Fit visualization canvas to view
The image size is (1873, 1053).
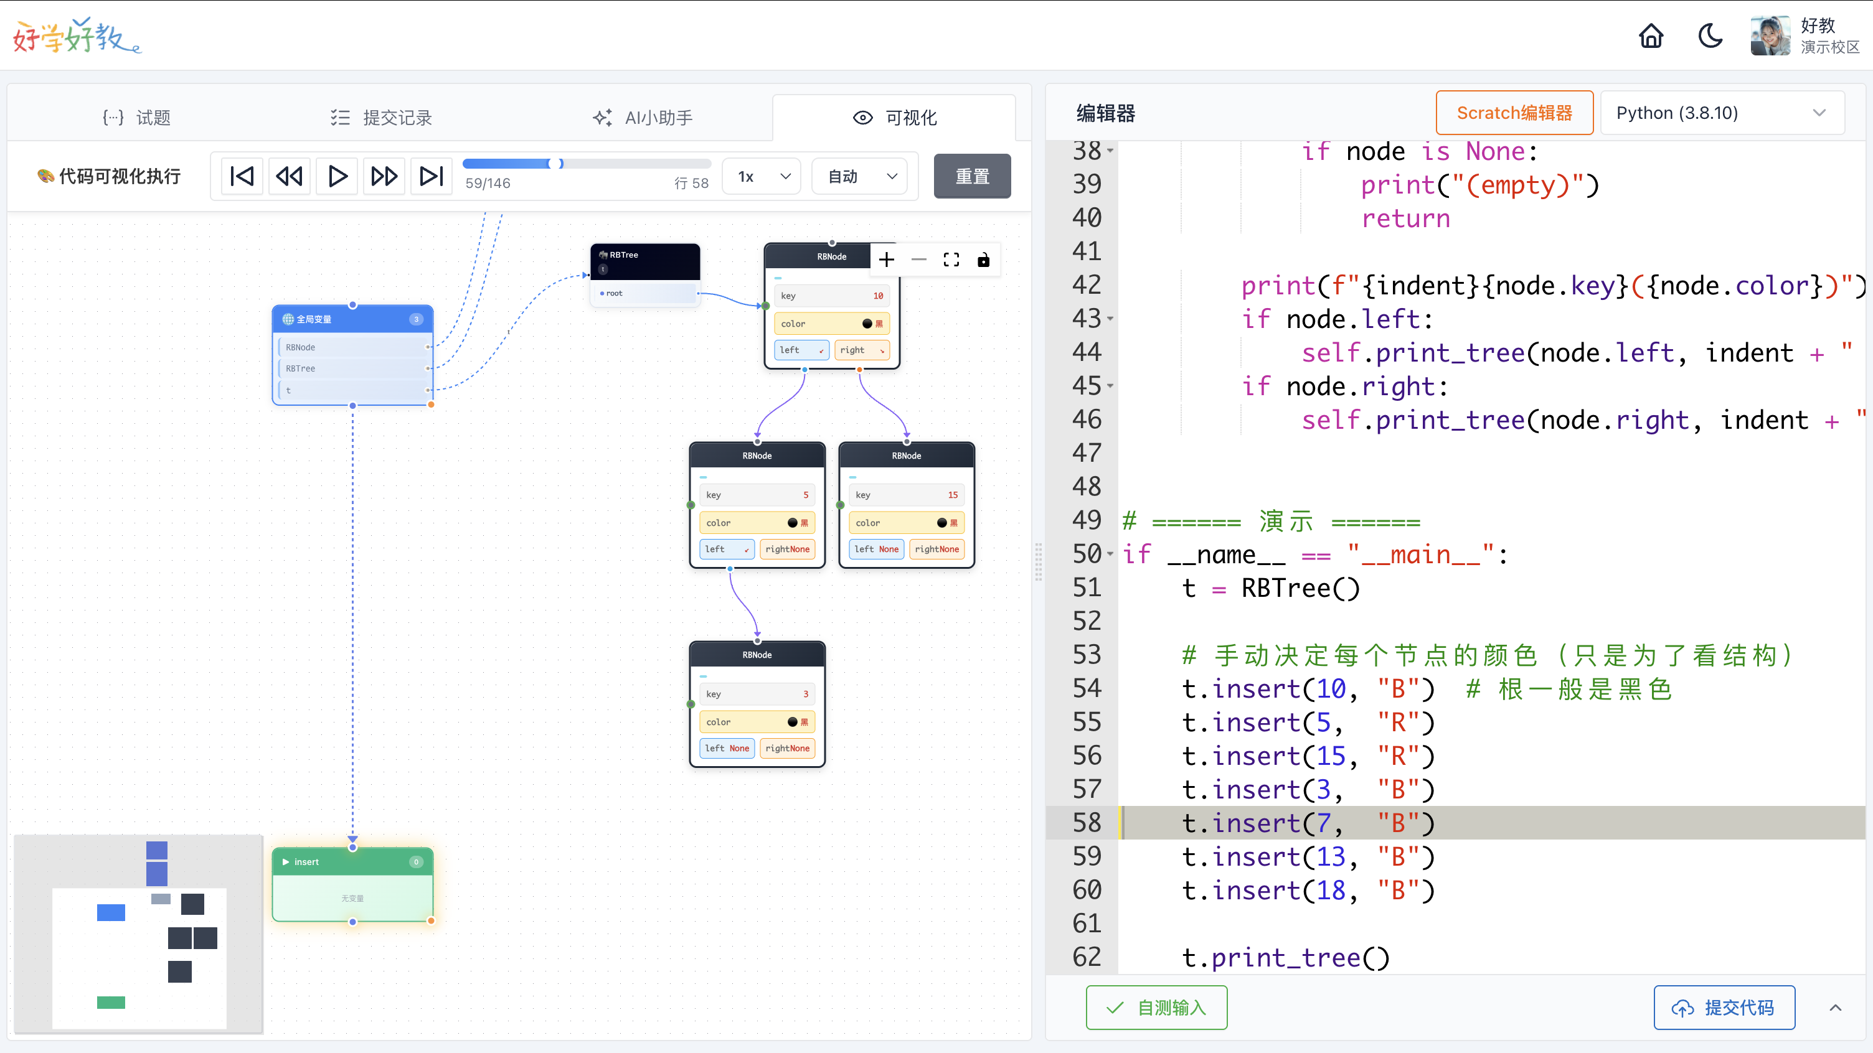click(951, 260)
